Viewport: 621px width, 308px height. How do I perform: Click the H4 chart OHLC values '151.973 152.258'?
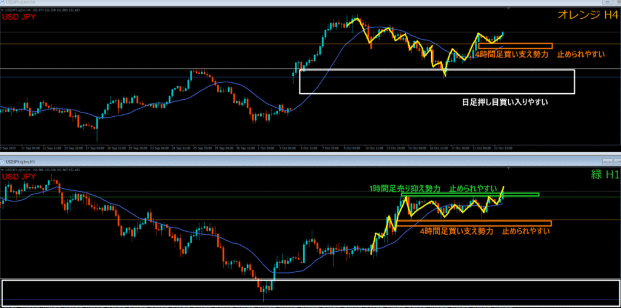(x=44, y=10)
